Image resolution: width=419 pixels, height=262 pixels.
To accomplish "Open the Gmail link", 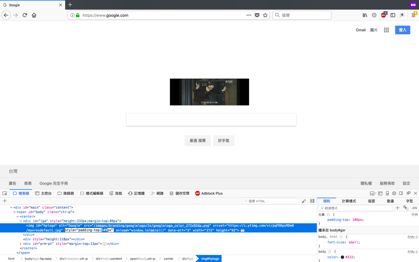I will pos(360,30).
